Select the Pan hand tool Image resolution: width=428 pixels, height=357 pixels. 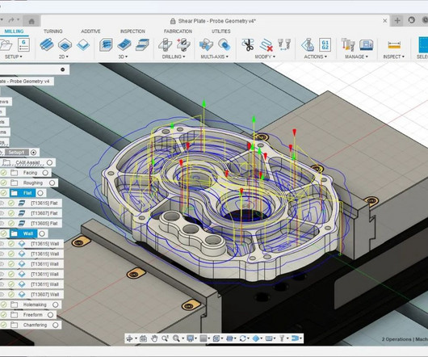coord(154,338)
